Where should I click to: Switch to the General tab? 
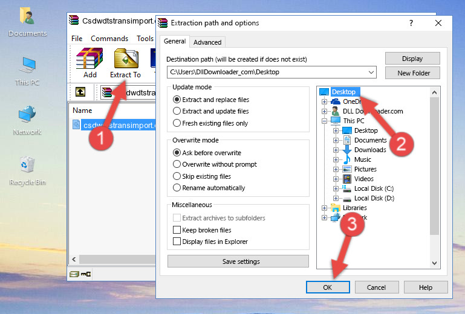point(175,41)
